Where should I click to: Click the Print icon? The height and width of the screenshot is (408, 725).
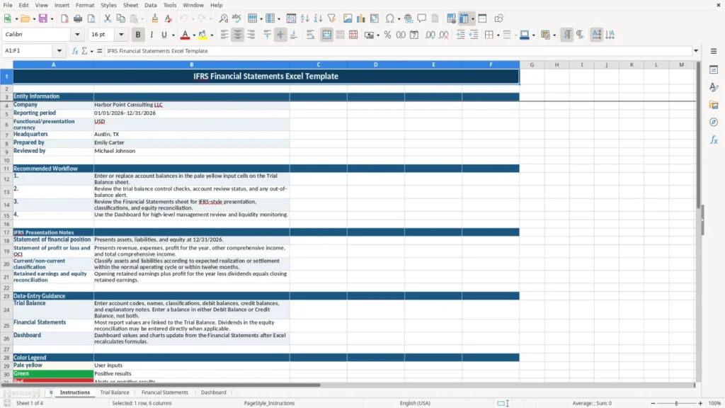coord(78,18)
